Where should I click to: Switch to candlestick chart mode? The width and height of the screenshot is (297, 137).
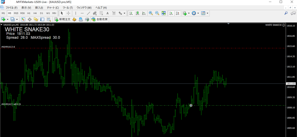coord(137,13)
